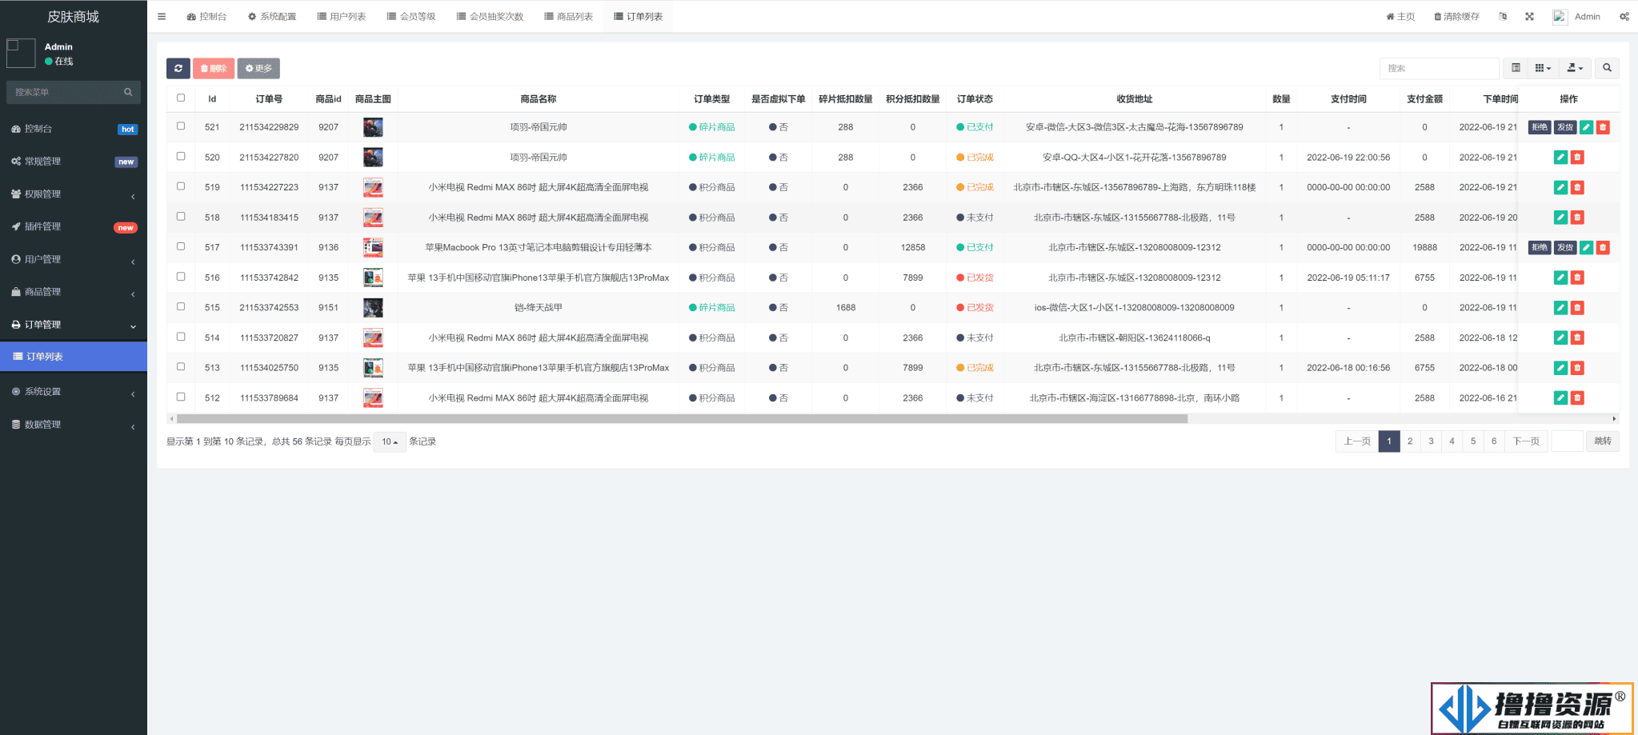Switch to the 系统配置 tab
This screenshot has width=1638, height=735.
click(x=272, y=16)
